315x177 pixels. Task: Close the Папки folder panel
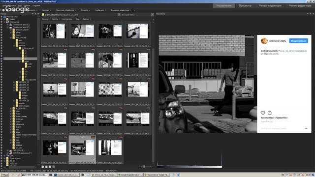pos(38,14)
